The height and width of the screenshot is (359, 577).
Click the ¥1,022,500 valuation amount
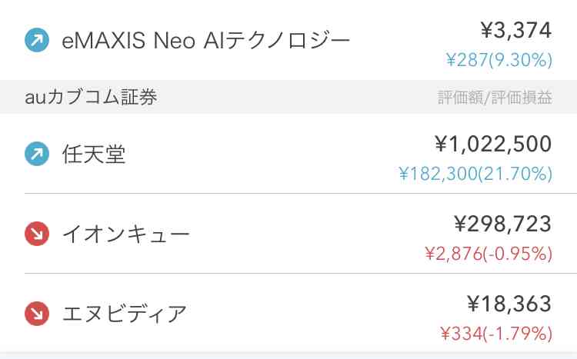click(x=493, y=144)
